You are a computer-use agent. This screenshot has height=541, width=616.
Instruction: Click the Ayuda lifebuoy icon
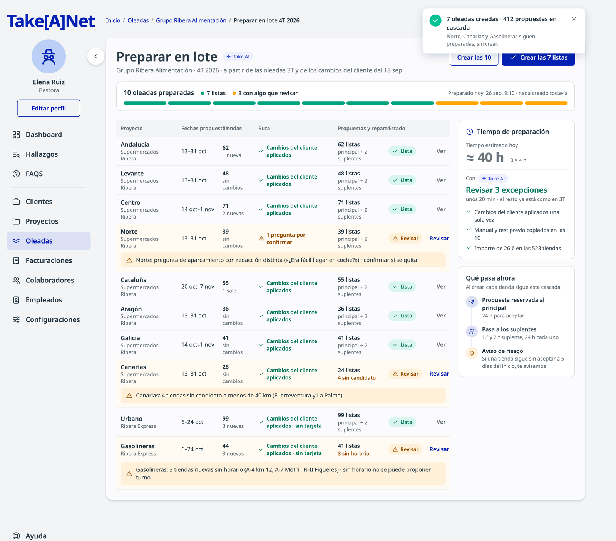(16, 536)
